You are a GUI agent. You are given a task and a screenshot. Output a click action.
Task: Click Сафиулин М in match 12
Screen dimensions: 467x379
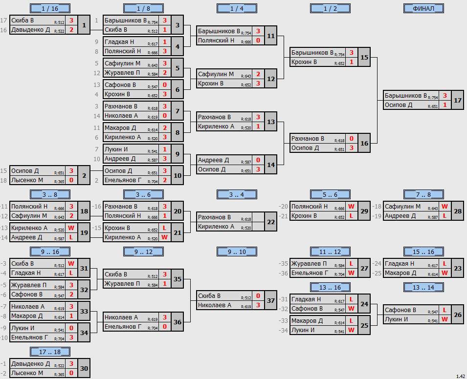pos(216,74)
